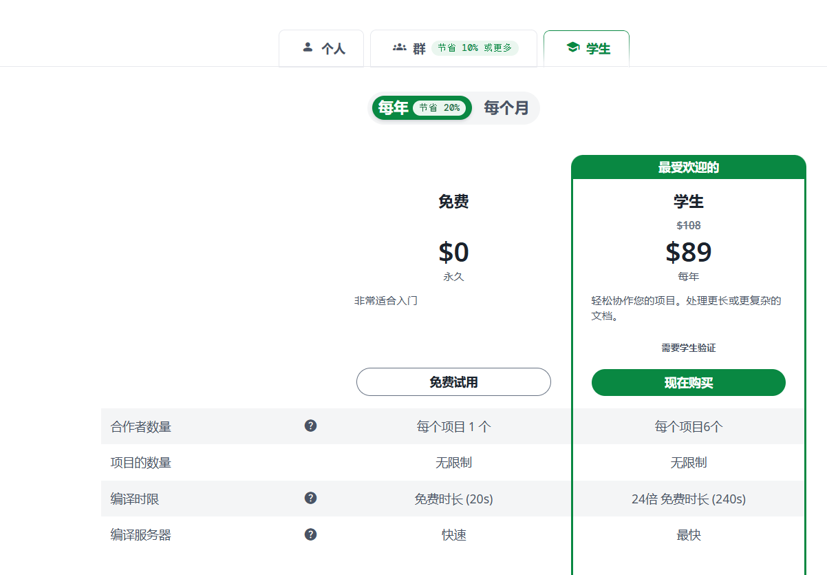Click the crossed-out $108 price
The width and height of the screenshot is (827, 575).
[688, 225]
